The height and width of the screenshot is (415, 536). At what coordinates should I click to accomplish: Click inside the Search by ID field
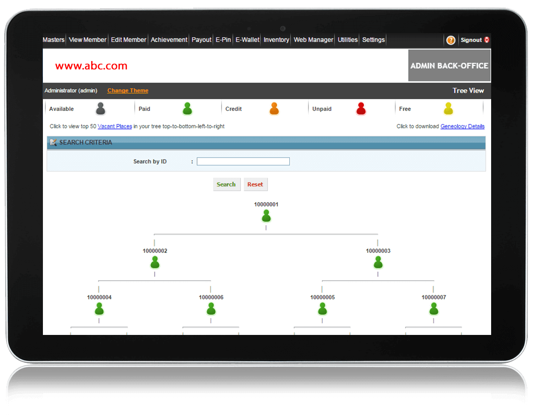(x=243, y=161)
